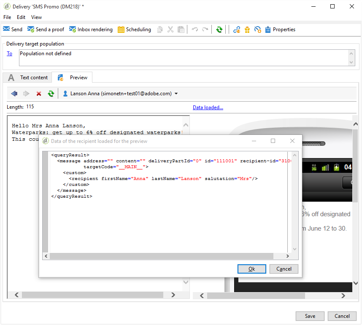
Task: Click the personalization sync icon next to Properties
Action: tap(258, 30)
